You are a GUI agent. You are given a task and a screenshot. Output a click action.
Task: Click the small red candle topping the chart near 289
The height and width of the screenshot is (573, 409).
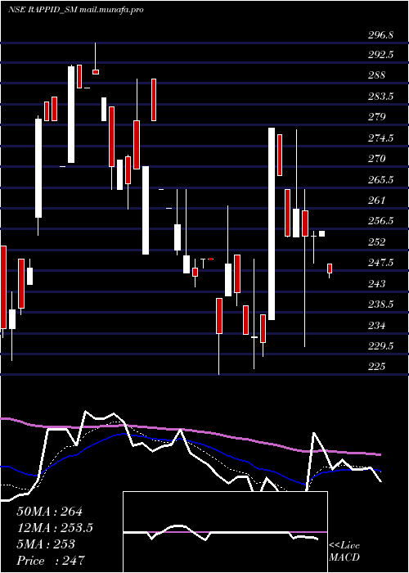96,72
